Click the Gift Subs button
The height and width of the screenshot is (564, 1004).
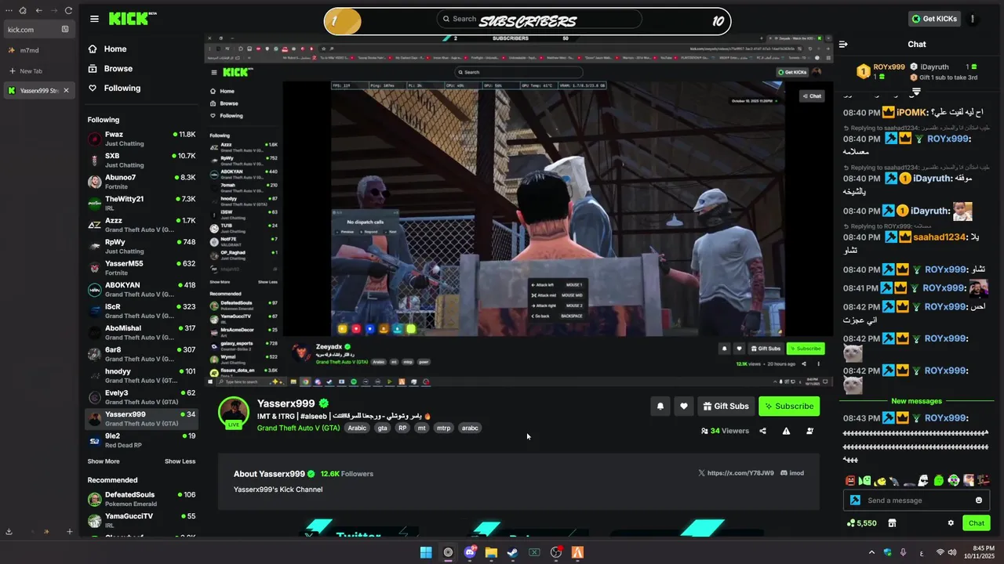click(726, 406)
